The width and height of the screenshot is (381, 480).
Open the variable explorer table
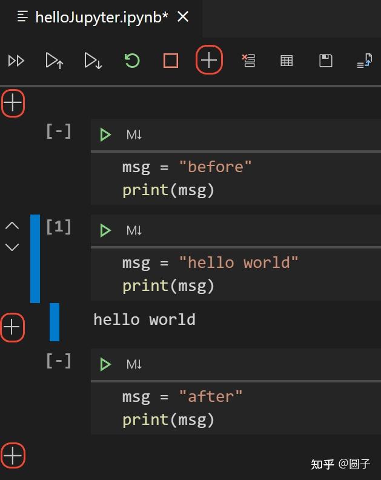tap(287, 61)
